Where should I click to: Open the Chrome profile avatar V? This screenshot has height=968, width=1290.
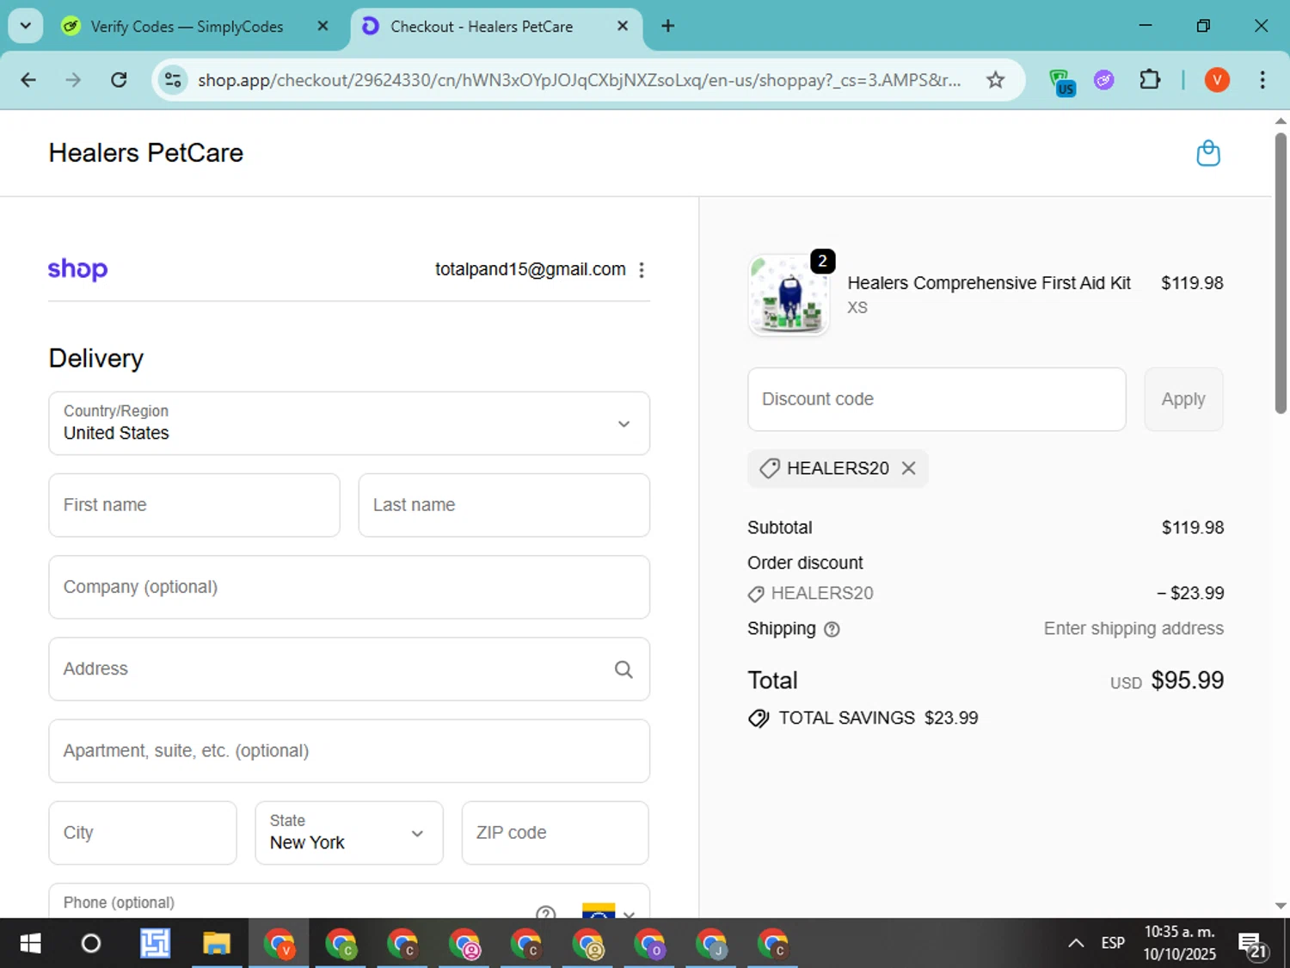tap(1217, 80)
